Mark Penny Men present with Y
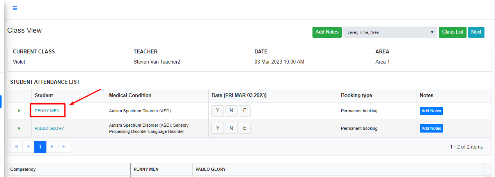The image size is (495, 177). (x=217, y=111)
